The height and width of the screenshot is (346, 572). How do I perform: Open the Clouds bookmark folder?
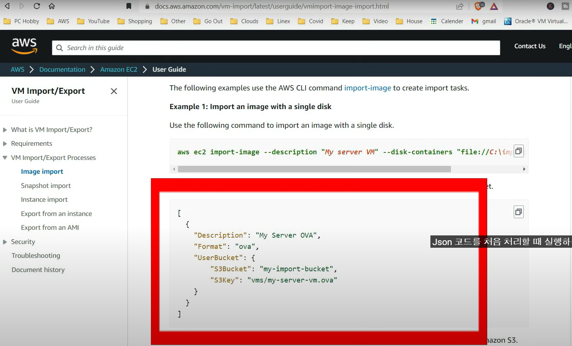click(x=244, y=21)
